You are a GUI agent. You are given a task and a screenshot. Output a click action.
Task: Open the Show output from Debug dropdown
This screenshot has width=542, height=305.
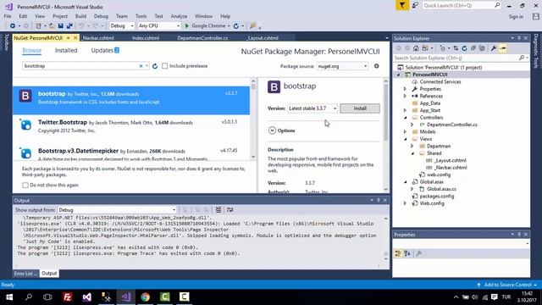(117, 210)
